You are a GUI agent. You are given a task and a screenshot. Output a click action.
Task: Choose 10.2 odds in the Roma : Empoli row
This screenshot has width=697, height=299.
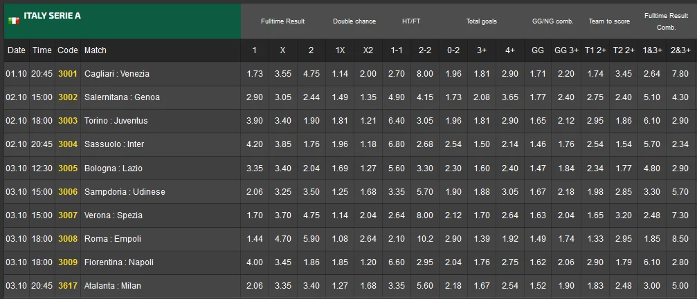point(425,239)
